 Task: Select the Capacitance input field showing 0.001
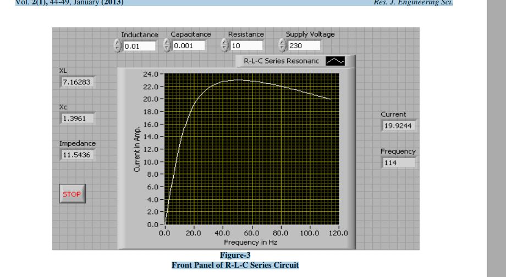point(189,46)
